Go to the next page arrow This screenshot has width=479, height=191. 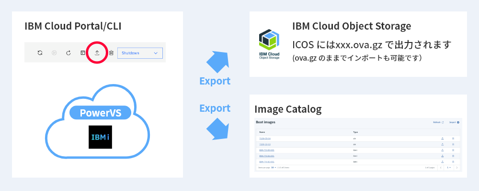pyautogui.click(x=456, y=168)
